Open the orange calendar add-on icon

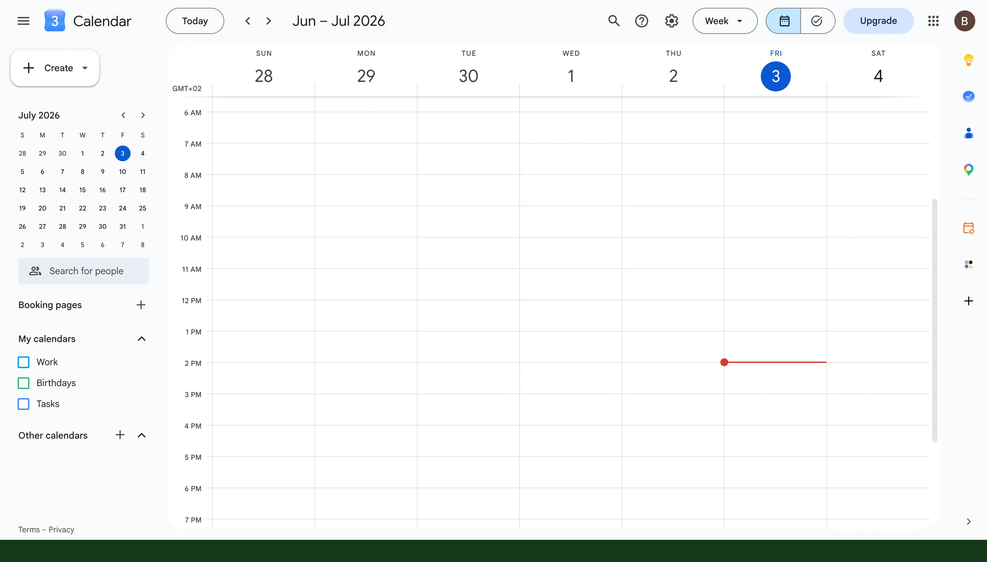(x=968, y=228)
